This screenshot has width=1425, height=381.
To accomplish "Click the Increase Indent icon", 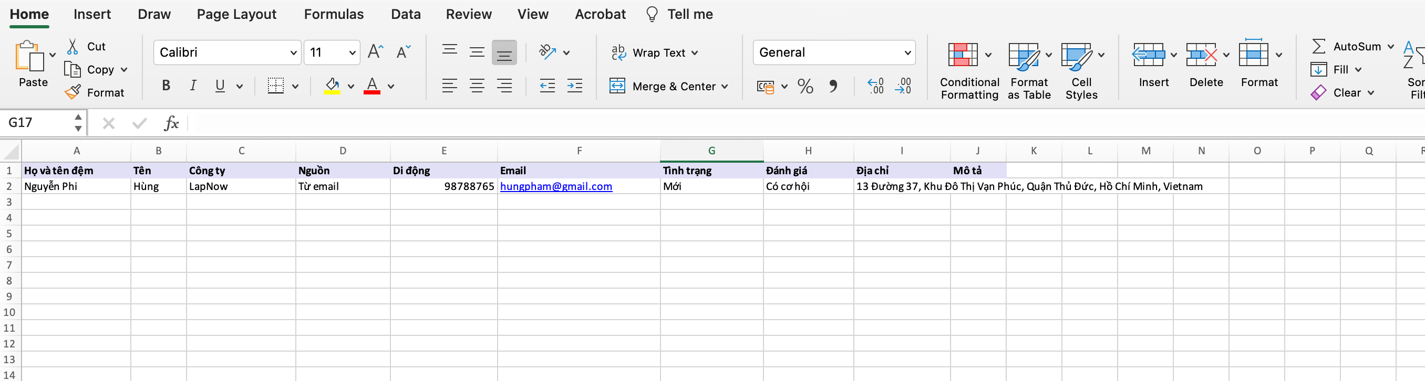I will click(575, 86).
